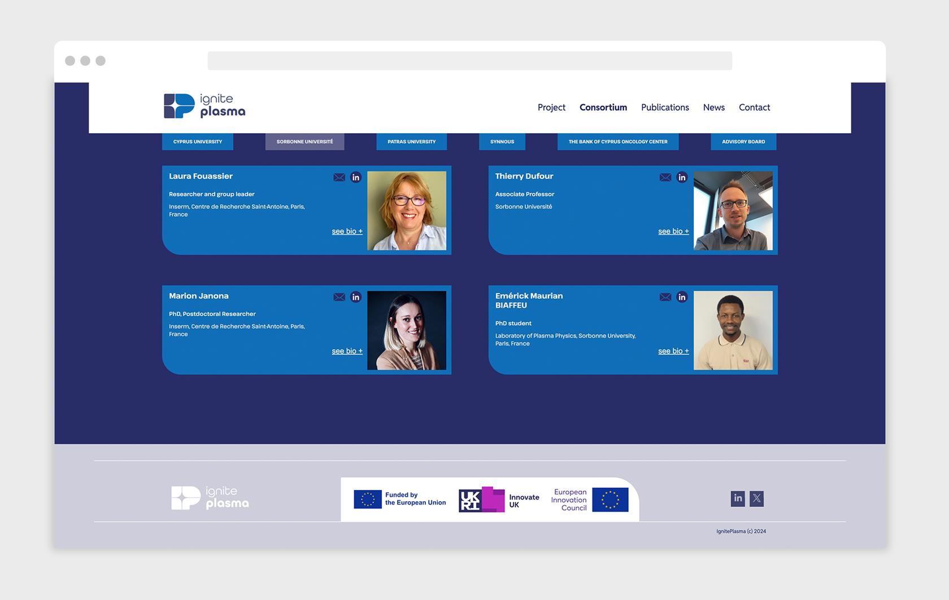The width and height of the screenshot is (949, 600).
Task: Open the footer X (Twitter) icon
Action: 756,498
